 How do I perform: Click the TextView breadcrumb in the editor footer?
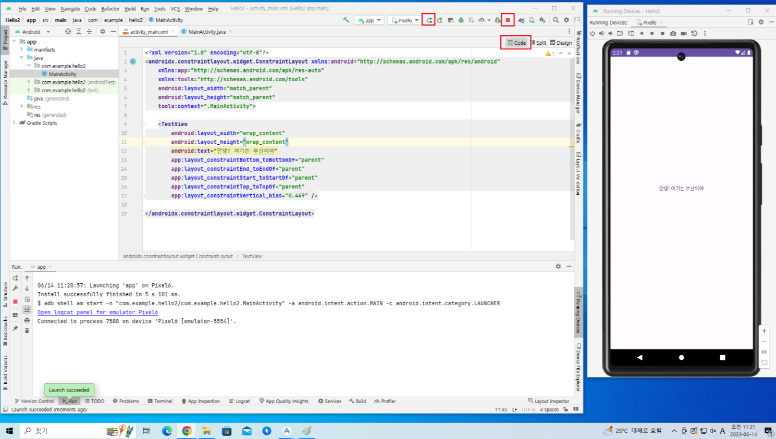pos(252,256)
